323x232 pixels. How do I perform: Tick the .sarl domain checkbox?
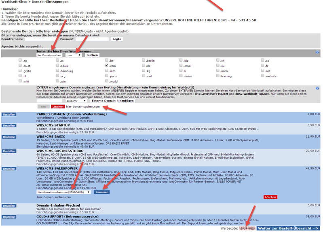(x=144, y=76)
